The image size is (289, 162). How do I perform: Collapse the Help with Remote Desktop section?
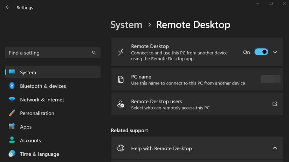point(275,148)
